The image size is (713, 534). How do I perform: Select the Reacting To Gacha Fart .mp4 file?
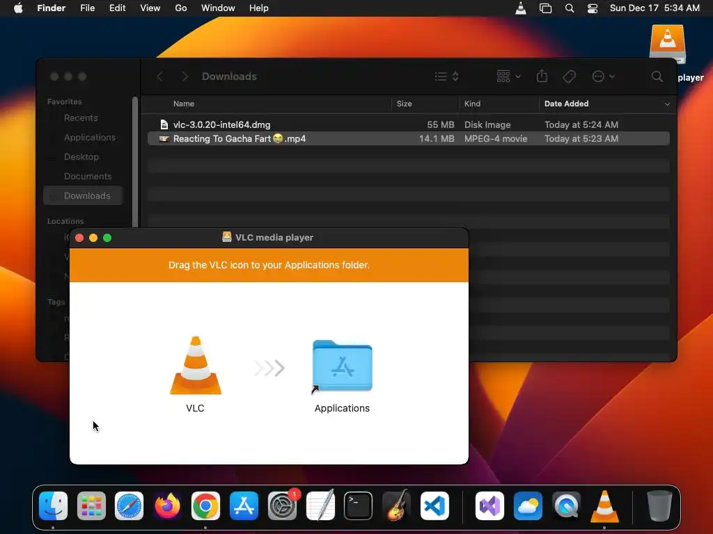click(x=408, y=139)
